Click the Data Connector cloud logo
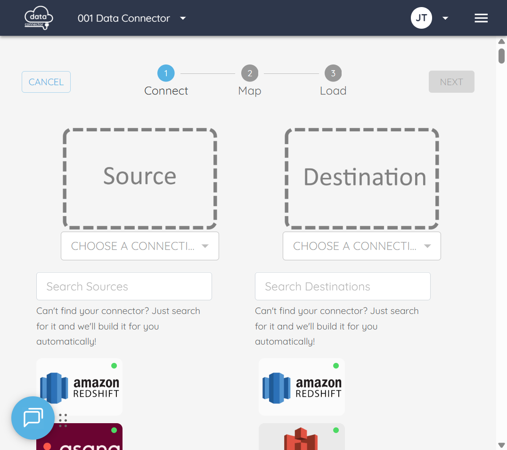 coord(39,18)
